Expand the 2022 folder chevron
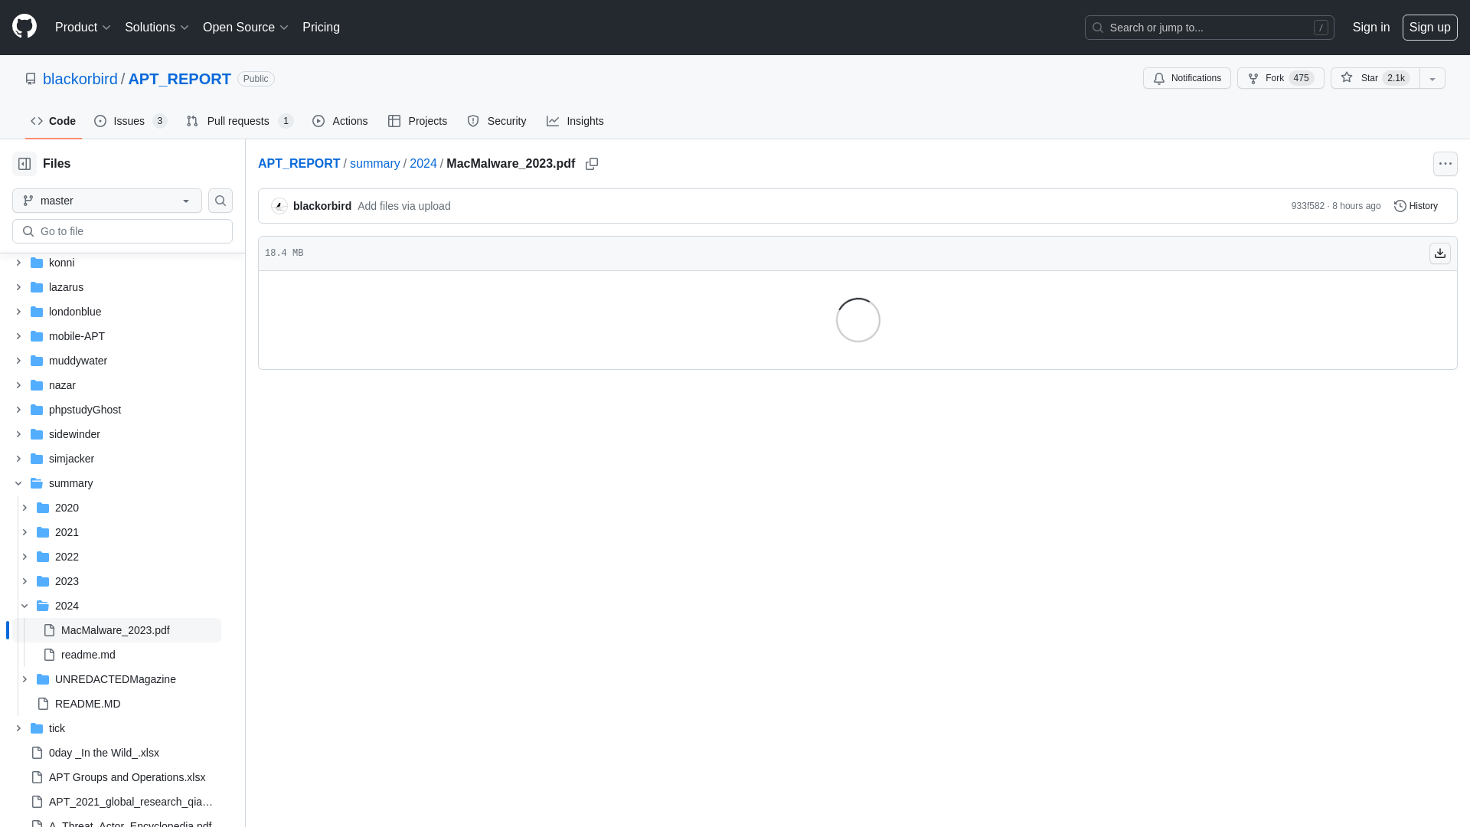Image resolution: width=1470 pixels, height=827 pixels. click(x=24, y=557)
